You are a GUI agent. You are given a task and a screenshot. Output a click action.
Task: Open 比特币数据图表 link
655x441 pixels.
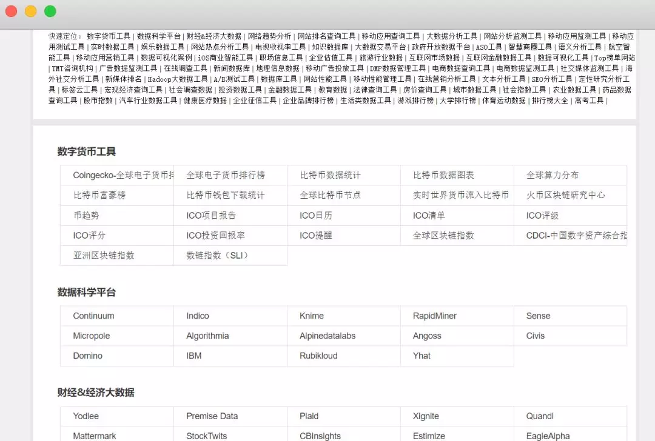443,175
